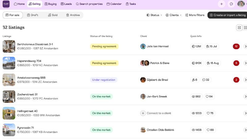Open Haparandaweg 704 photo thumbnail
247x139 pixels.
click(9, 63)
